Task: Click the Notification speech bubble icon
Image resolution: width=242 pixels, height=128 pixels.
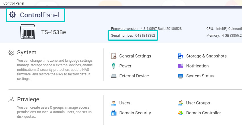Action: tap(181, 66)
